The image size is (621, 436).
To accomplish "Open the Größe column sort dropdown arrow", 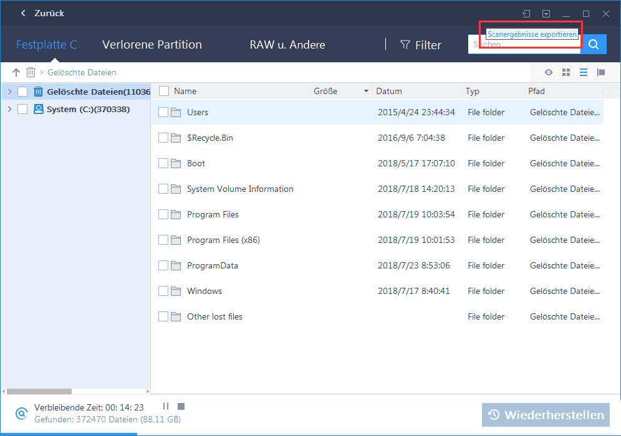I will [366, 92].
